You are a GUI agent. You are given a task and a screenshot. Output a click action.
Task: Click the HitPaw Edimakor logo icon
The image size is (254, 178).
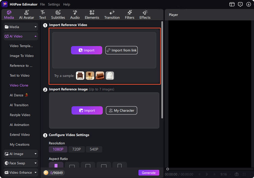click(x=4, y=4)
